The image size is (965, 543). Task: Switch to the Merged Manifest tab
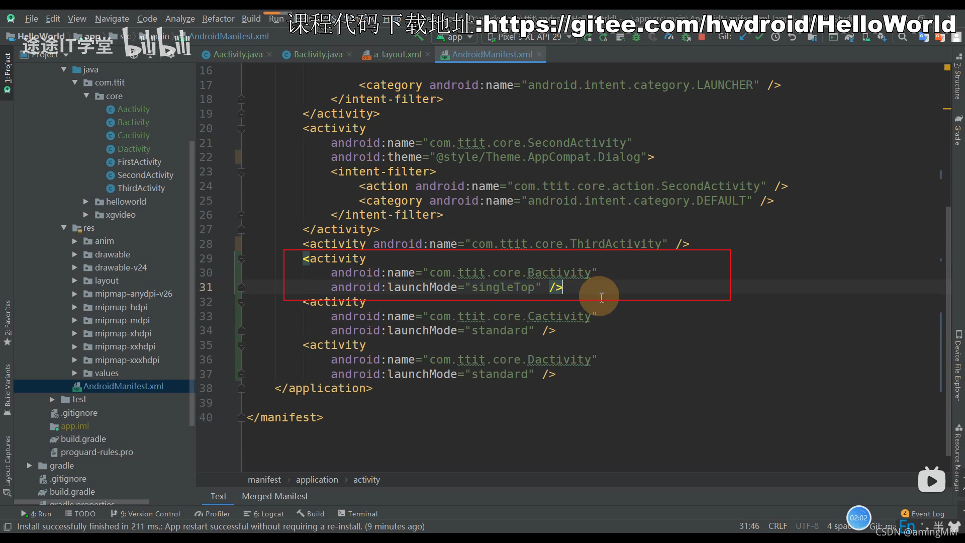click(275, 496)
